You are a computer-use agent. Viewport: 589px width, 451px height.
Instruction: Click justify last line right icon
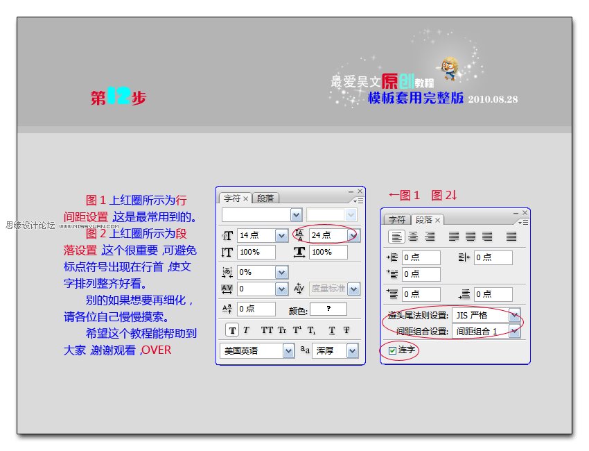[x=487, y=237]
